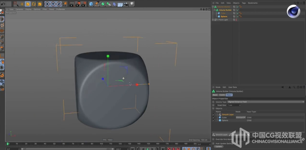Viewport: 306px width, 150px height.
Task: Toggle the Y axis lock
Action: point(53,4)
